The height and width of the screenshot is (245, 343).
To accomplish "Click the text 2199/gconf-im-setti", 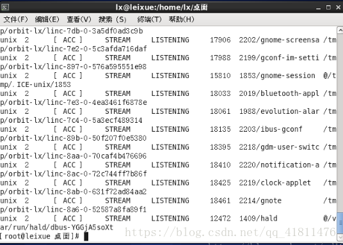I will [x=279, y=58].
